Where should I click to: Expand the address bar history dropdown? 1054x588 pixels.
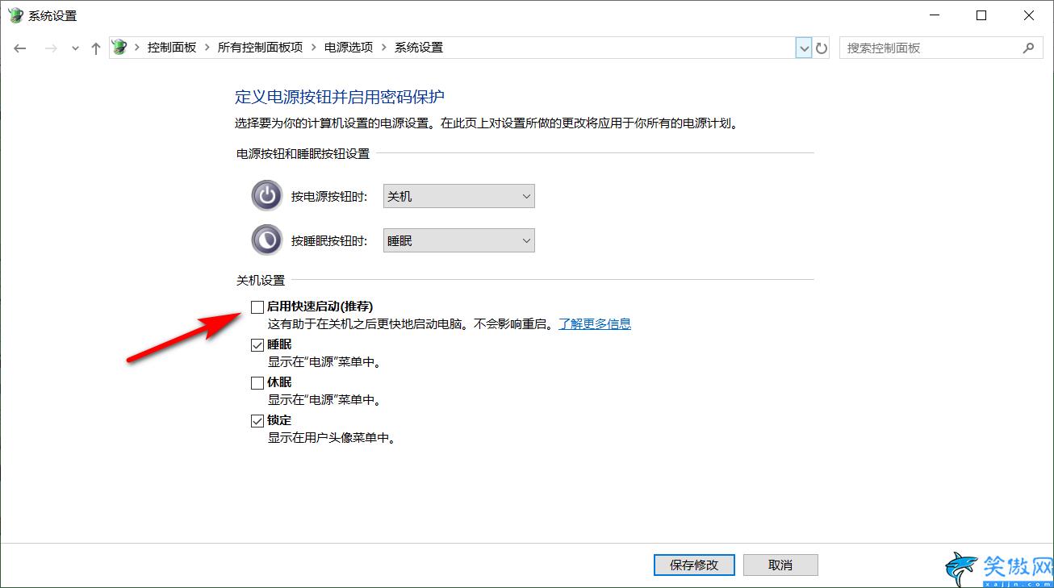803,48
